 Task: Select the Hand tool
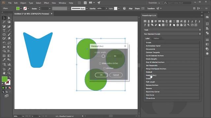[4, 73]
